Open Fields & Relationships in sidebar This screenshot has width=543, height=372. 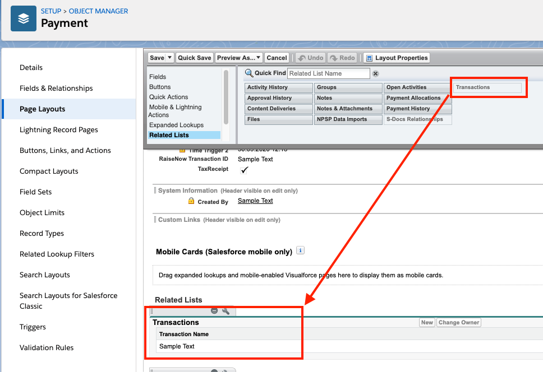click(x=56, y=88)
